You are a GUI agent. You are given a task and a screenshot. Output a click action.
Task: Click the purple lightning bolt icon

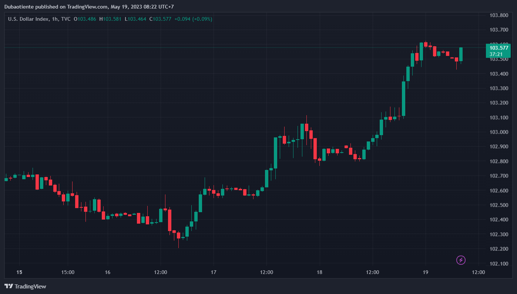[461, 260]
